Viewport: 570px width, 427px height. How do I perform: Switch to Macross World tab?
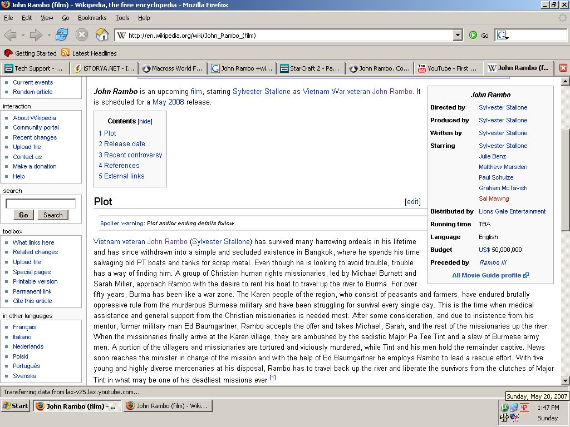(173, 68)
